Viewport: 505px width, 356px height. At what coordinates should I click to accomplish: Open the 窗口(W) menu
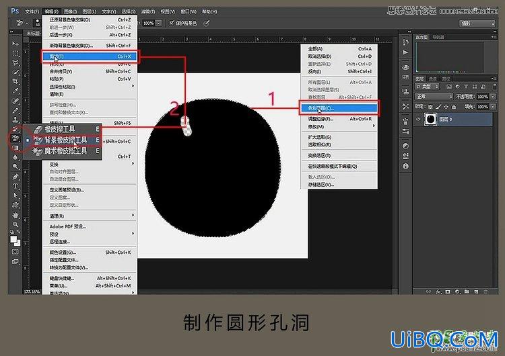pyautogui.click(x=189, y=11)
